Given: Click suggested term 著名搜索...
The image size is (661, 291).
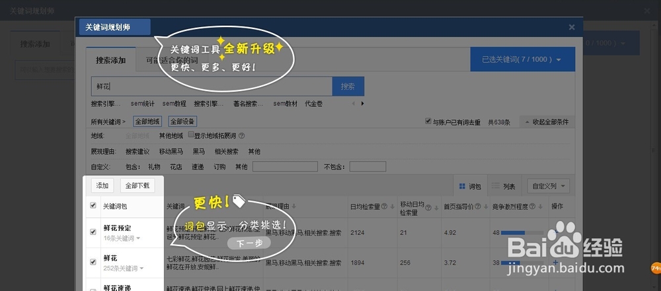Looking at the screenshot, I should click(x=249, y=104).
